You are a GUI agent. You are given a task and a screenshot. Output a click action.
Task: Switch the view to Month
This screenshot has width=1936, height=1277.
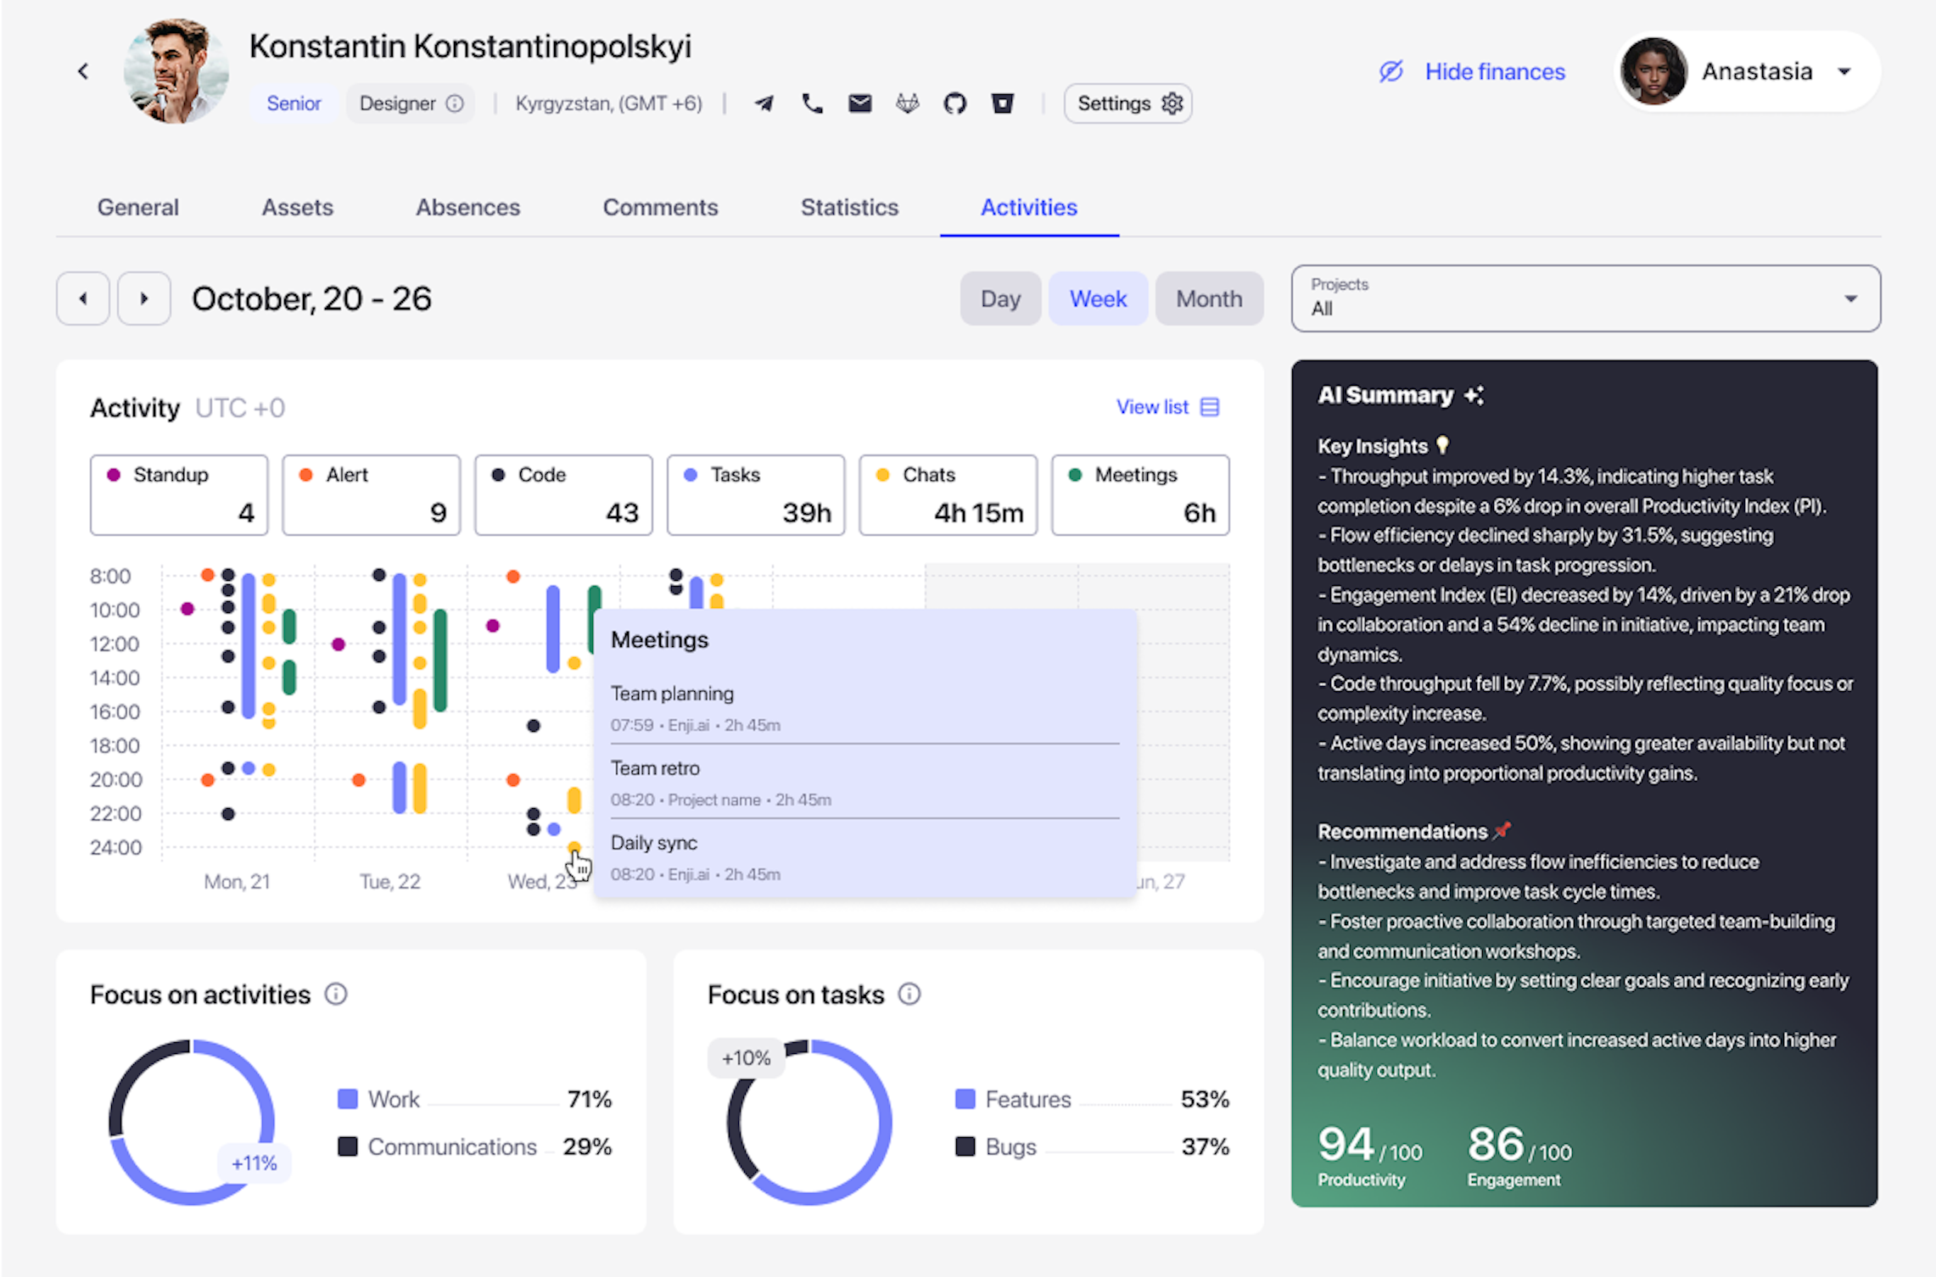[1208, 298]
